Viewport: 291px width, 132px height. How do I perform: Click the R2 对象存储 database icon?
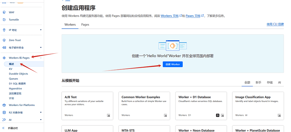point(4,112)
